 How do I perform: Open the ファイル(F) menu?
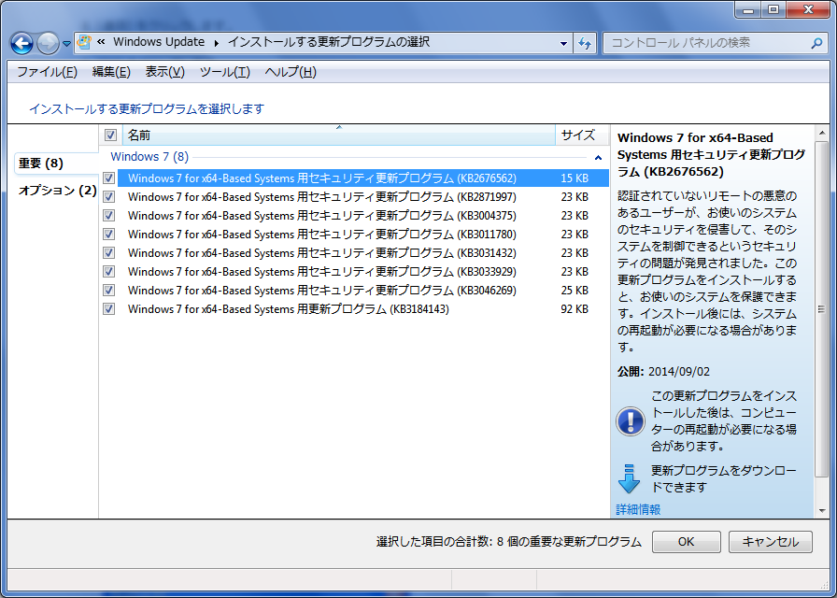pos(47,72)
